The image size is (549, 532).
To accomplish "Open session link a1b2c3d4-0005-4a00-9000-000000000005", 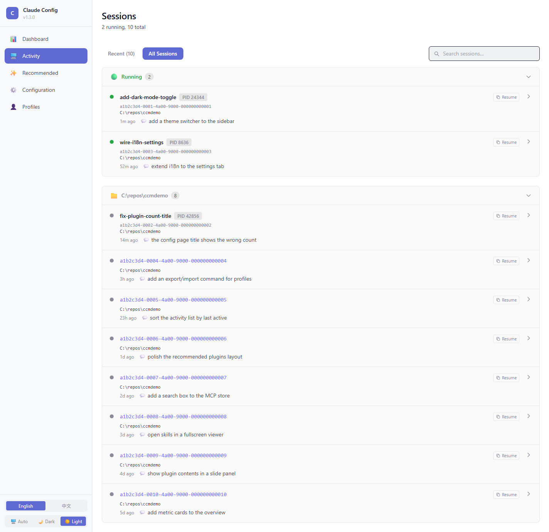I will (173, 300).
